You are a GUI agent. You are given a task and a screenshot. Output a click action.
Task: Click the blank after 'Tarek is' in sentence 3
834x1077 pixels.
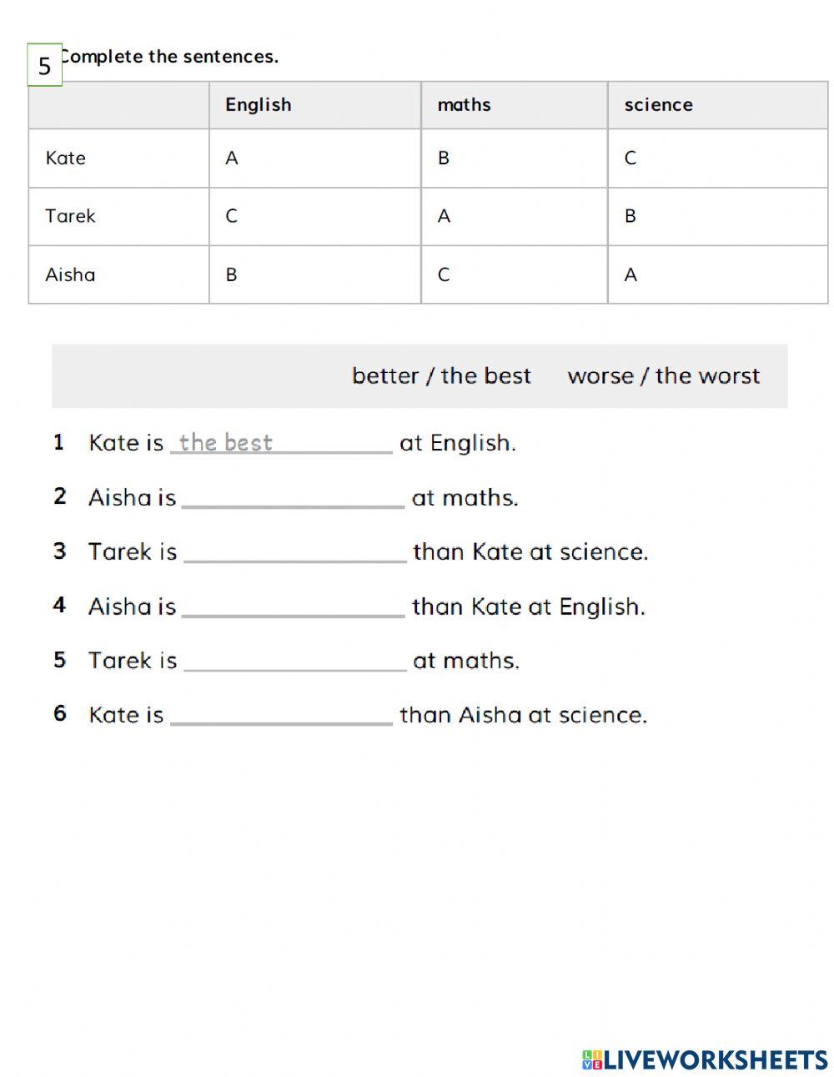click(x=294, y=551)
